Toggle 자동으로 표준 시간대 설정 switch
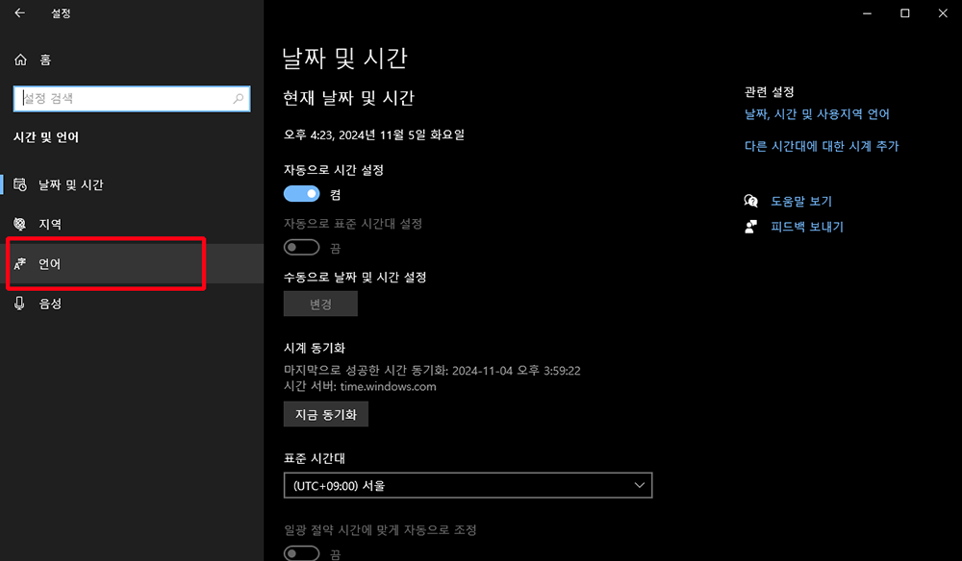962x561 pixels. point(301,248)
